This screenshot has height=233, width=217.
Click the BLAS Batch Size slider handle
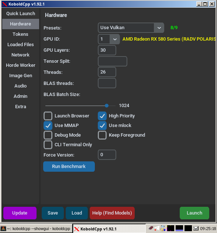(x=107, y=106)
